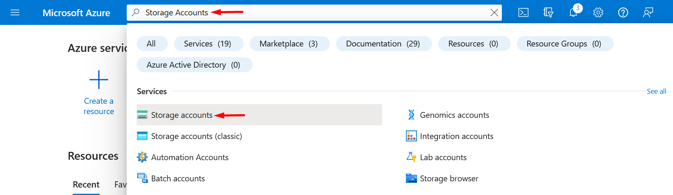Screen dimensions: 673x195
Task: Click See all services link
Action: click(x=656, y=91)
